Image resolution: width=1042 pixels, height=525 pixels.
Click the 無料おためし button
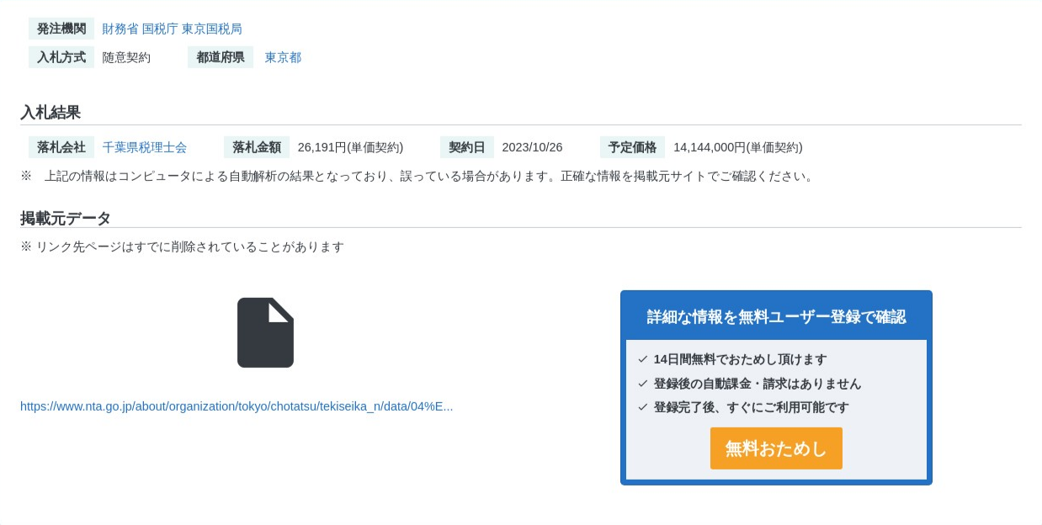(x=776, y=448)
